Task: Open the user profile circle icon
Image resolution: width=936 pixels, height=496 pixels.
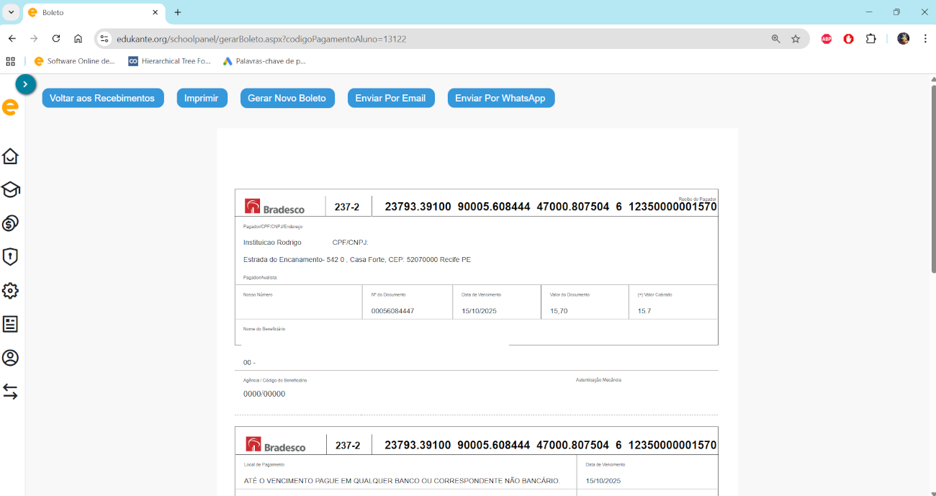Action: pyautogui.click(x=10, y=358)
